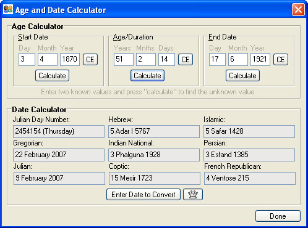Click the app icon in title bar
Image resolution: width=308 pixels, height=228 pixels.
coord(8,9)
